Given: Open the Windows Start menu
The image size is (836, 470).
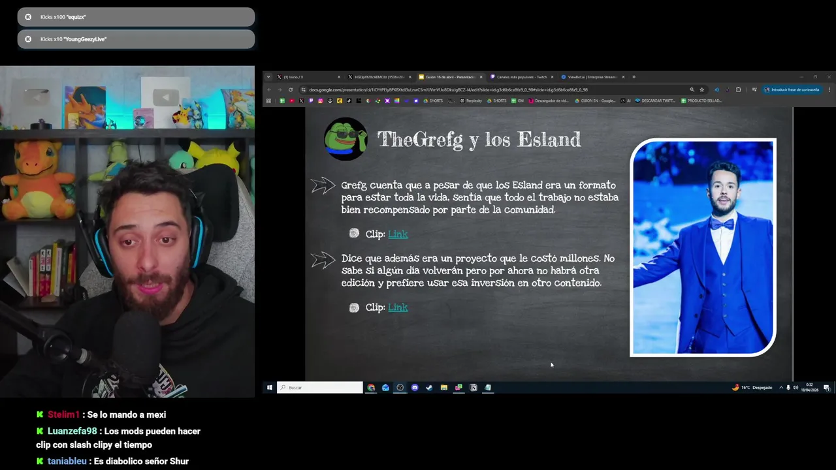Looking at the screenshot, I should click(269, 388).
